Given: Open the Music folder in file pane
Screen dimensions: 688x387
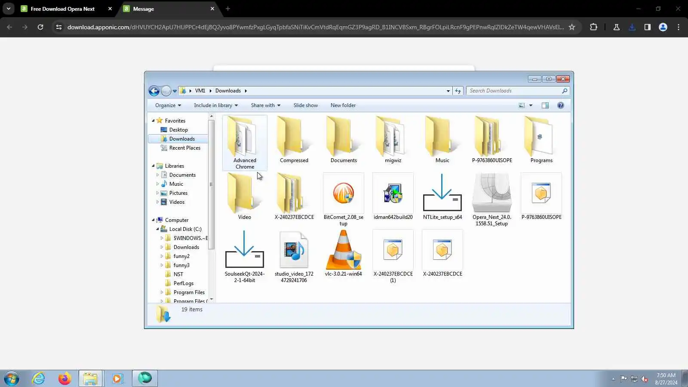Looking at the screenshot, I should 442,140.
